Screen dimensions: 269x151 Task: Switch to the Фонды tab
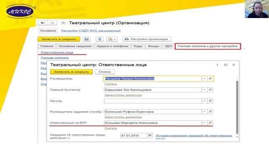click(153, 46)
